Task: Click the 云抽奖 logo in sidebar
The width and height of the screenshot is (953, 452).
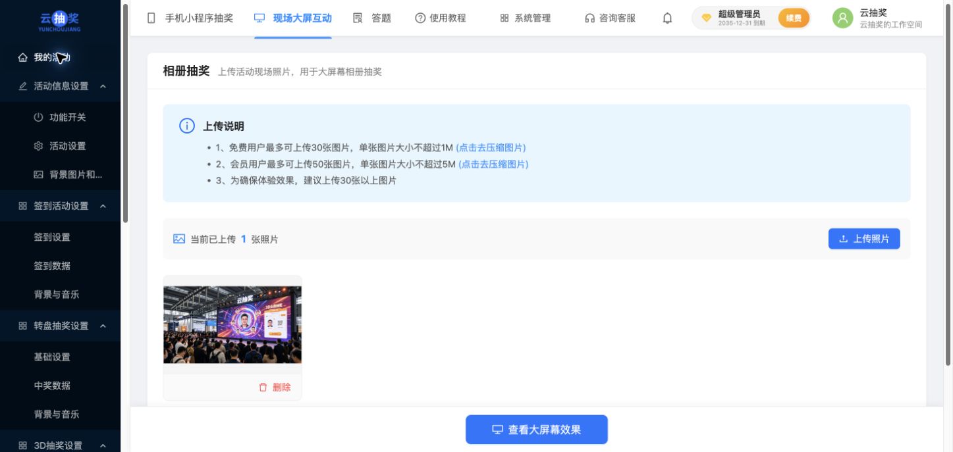Action: tap(61, 22)
